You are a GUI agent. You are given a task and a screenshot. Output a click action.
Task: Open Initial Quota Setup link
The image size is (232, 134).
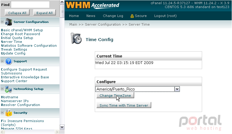click(17, 38)
